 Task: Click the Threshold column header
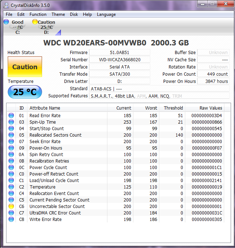click(172, 108)
